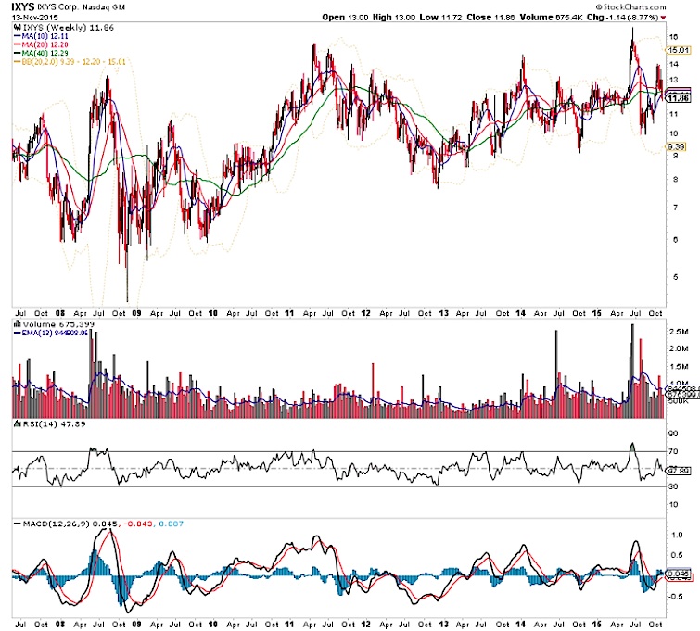Select the EMA(13) 844508.06 legend
This screenshot has width=700, height=631.
point(56,333)
